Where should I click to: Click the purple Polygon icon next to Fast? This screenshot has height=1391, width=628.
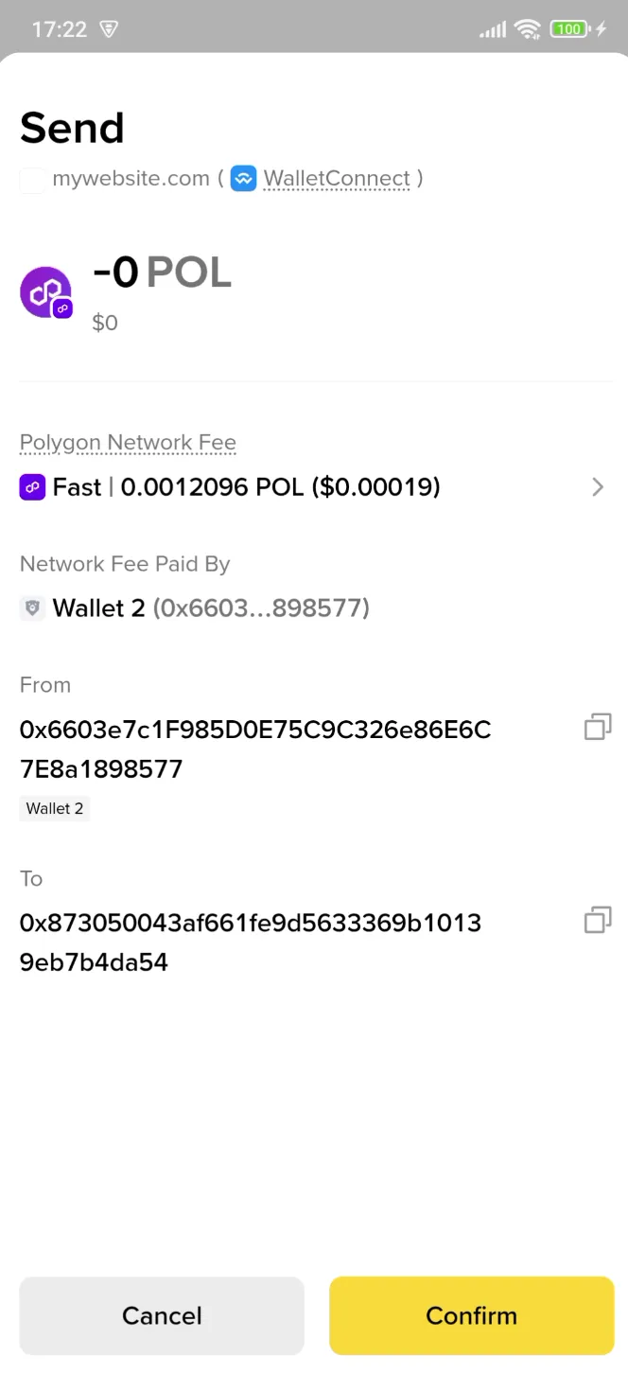(x=31, y=486)
